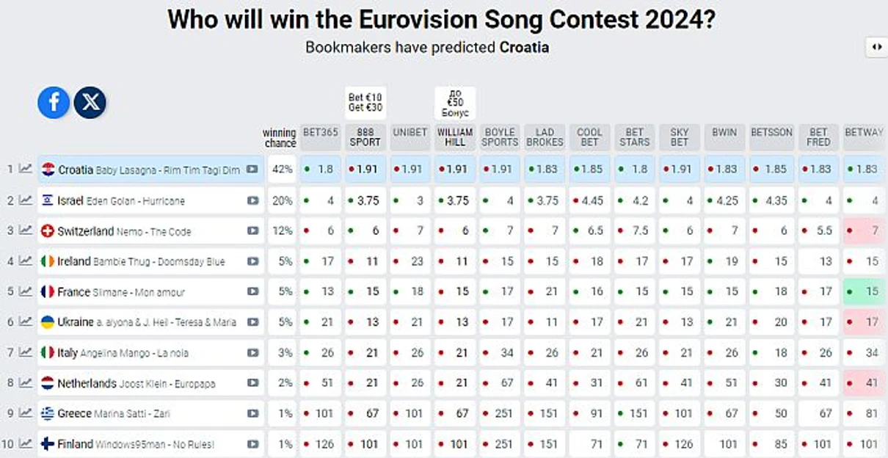Play the Netherlands Europapa video icon
Viewport: 888px width, 458px height.
pyautogui.click(x=252, y=383)
